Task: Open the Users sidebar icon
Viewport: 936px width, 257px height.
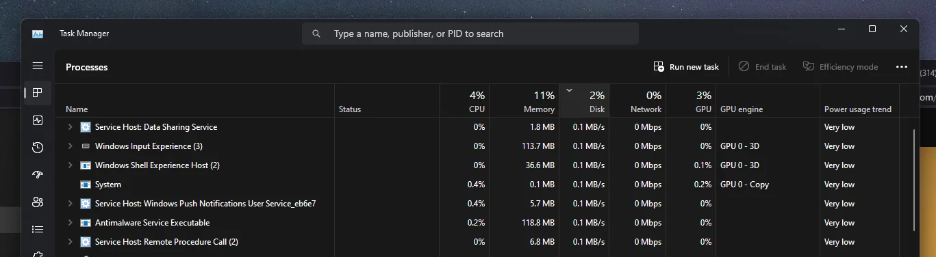Action: (38, 202)
